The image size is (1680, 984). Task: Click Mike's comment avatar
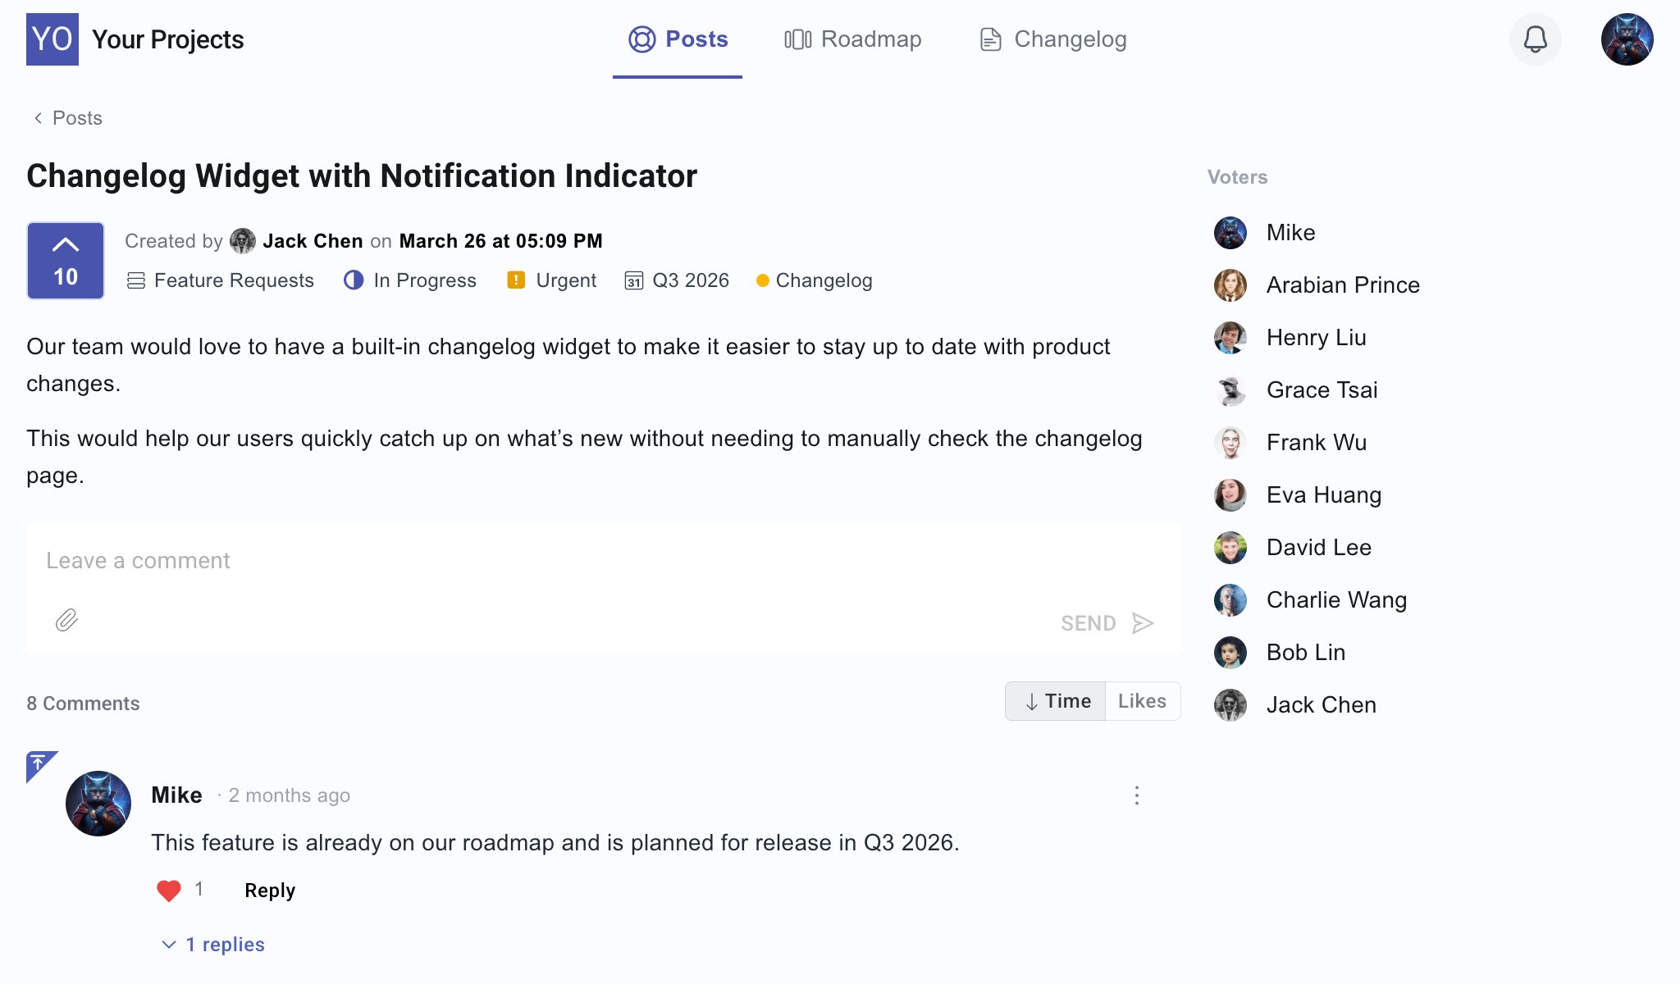point(98,804)
